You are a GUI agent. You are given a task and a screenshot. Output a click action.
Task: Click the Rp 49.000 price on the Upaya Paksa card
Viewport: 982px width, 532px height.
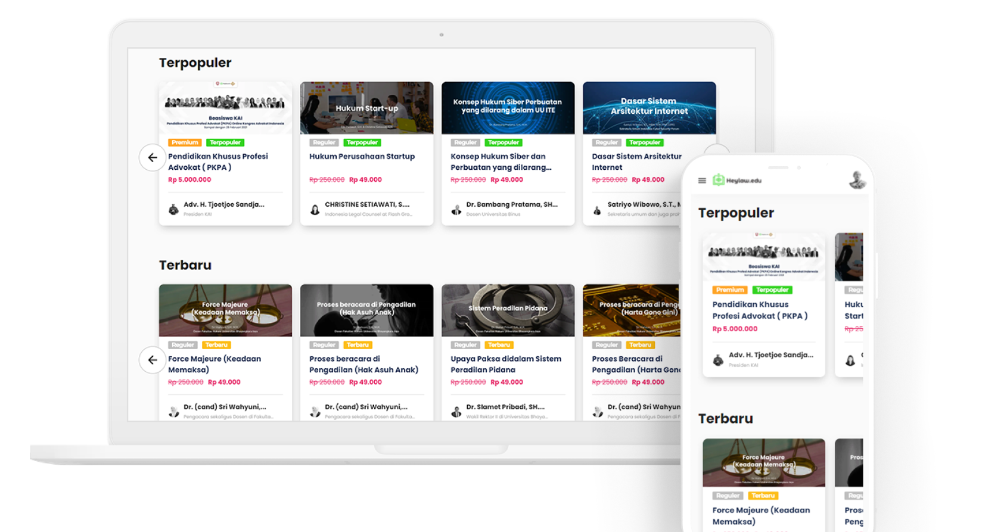tap(506, 382)
